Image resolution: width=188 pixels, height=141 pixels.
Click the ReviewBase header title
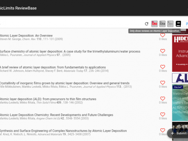click(x=18, y=8)
